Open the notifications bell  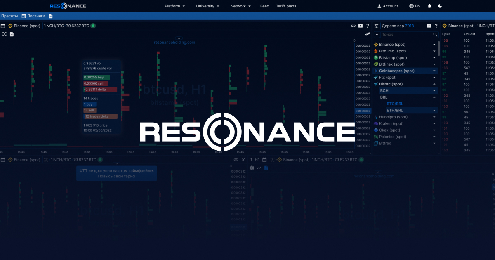(x=429, y=6)
